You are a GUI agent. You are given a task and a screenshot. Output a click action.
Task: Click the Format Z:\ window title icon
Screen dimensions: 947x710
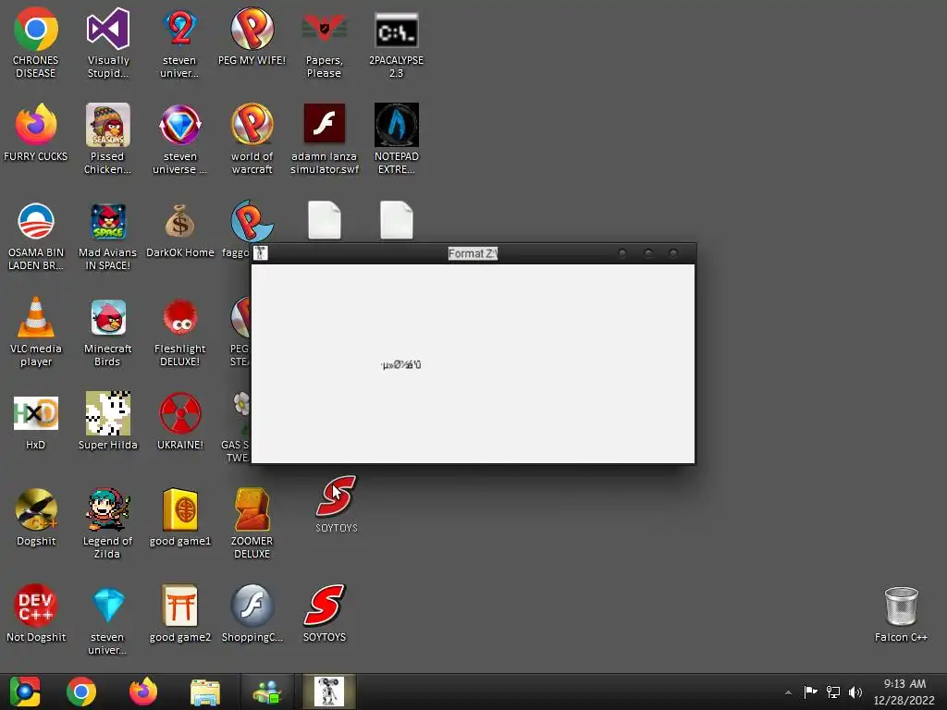pos(260,253)
